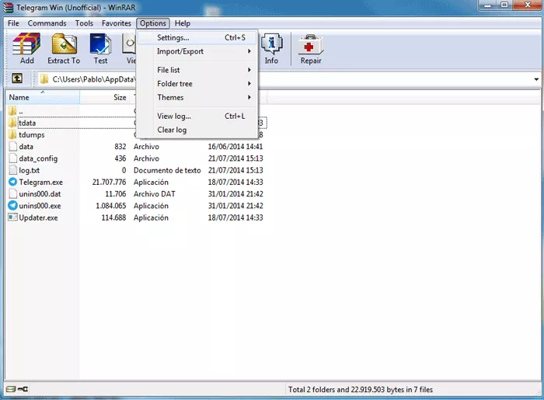
Task: Click the 'Documento de texto' type cell
Action: (167, 170)
